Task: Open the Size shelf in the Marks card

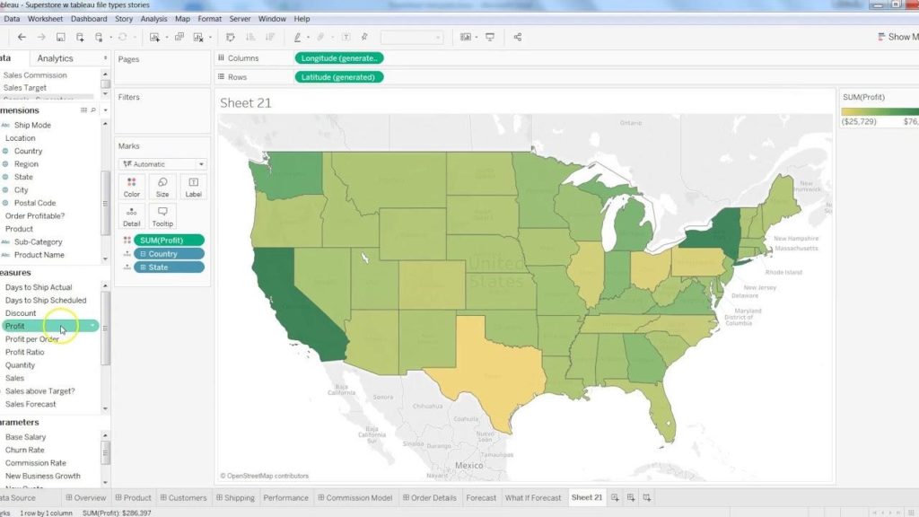Action: coord(162,186)
